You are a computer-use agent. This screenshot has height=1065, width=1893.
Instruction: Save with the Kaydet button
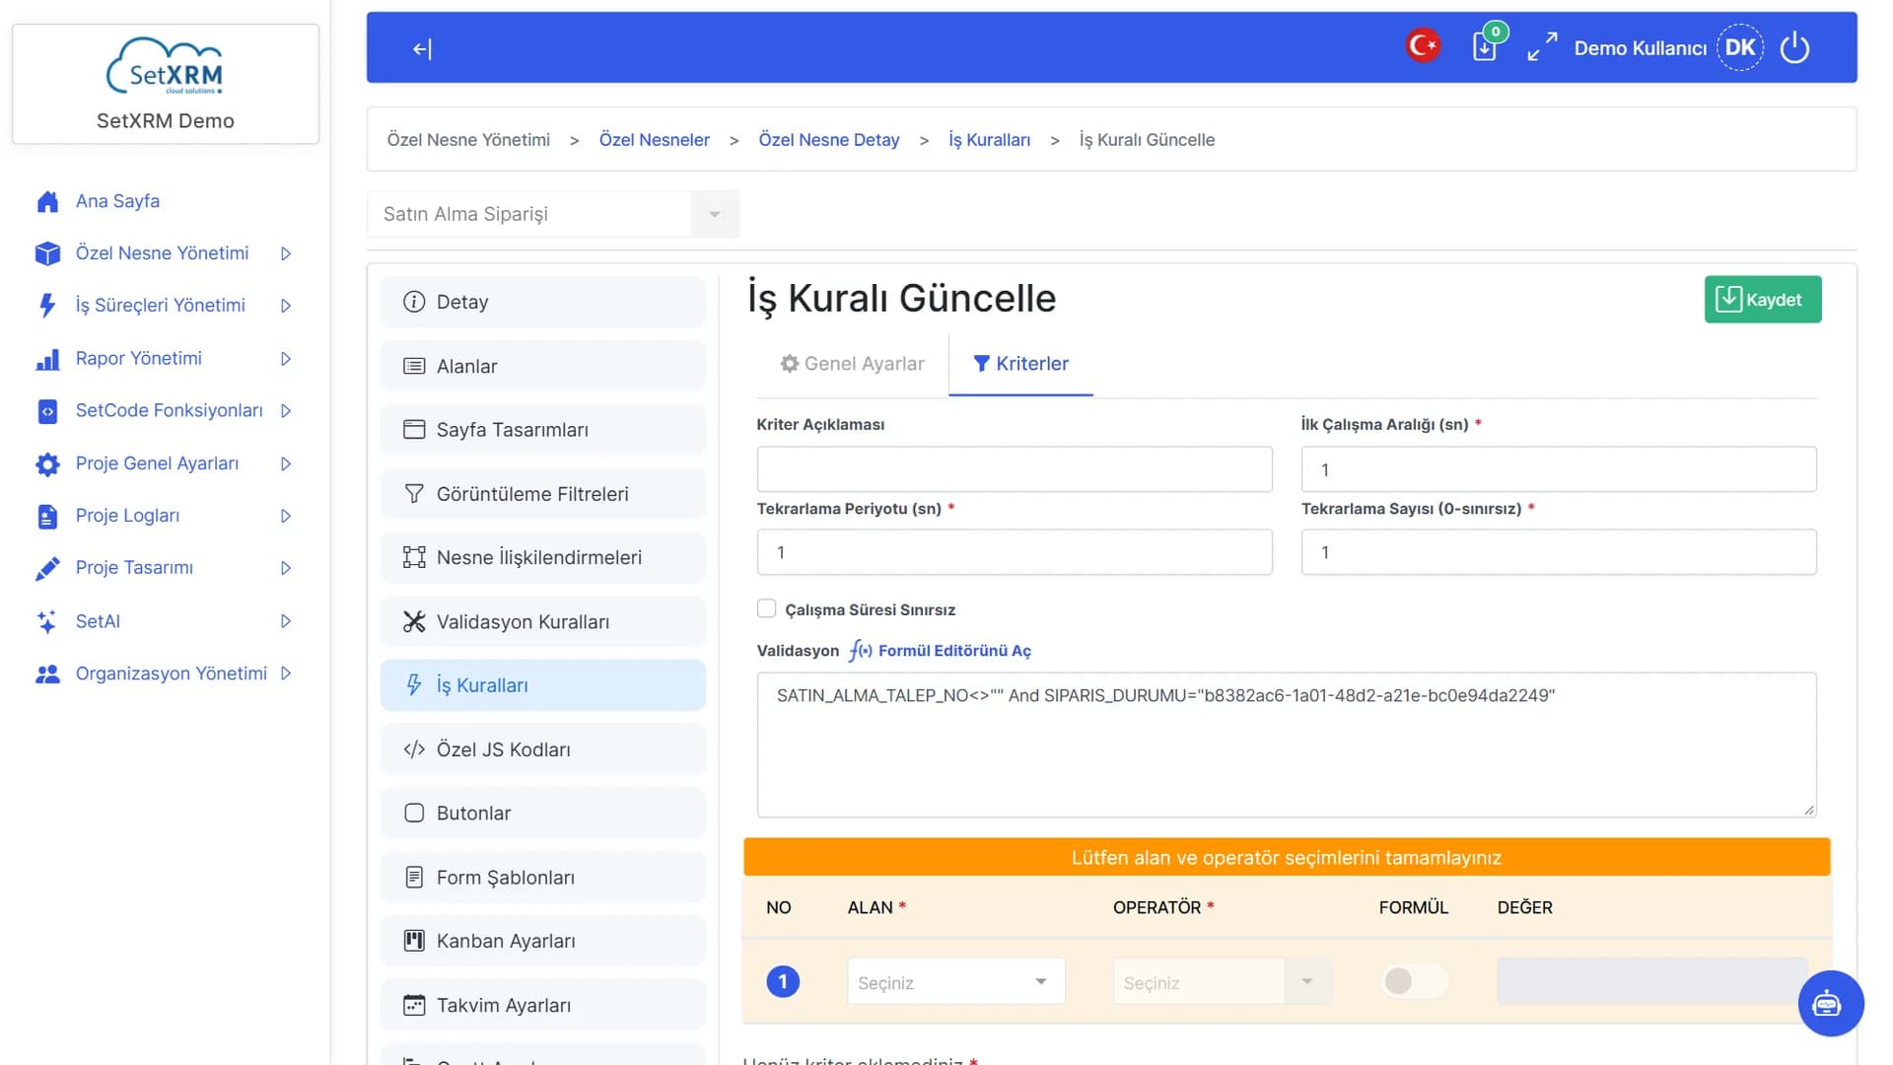[x=1762, y=300]
